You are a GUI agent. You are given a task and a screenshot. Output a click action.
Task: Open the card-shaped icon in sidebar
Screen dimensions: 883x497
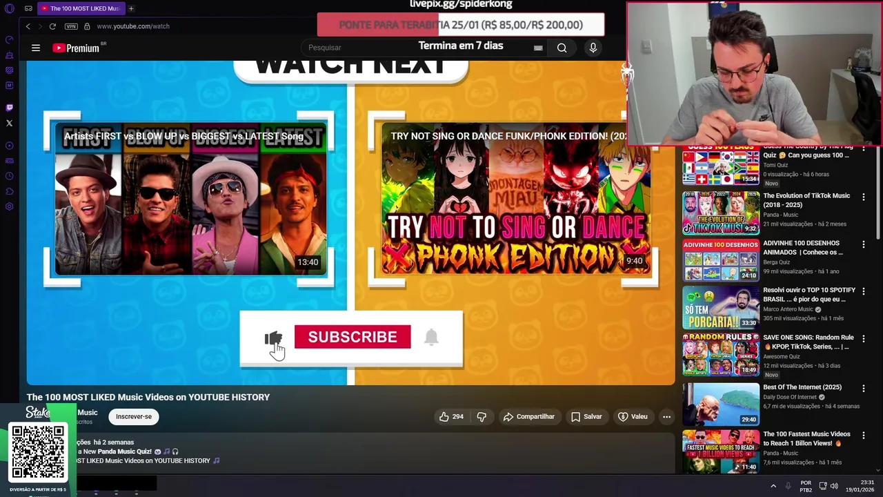click(x=9, y=161)
